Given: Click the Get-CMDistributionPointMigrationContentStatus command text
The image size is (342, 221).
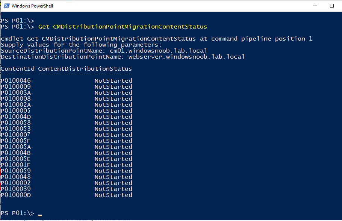Looking at the screenshot, I should pos(123,27).
